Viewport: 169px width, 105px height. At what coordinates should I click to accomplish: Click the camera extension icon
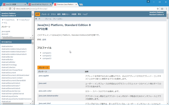[x=162, y=9]
